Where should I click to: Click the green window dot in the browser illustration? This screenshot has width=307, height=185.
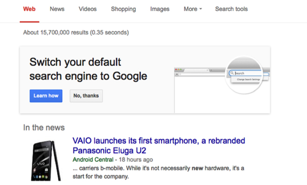pyautogui.click(x=181, y=70)
